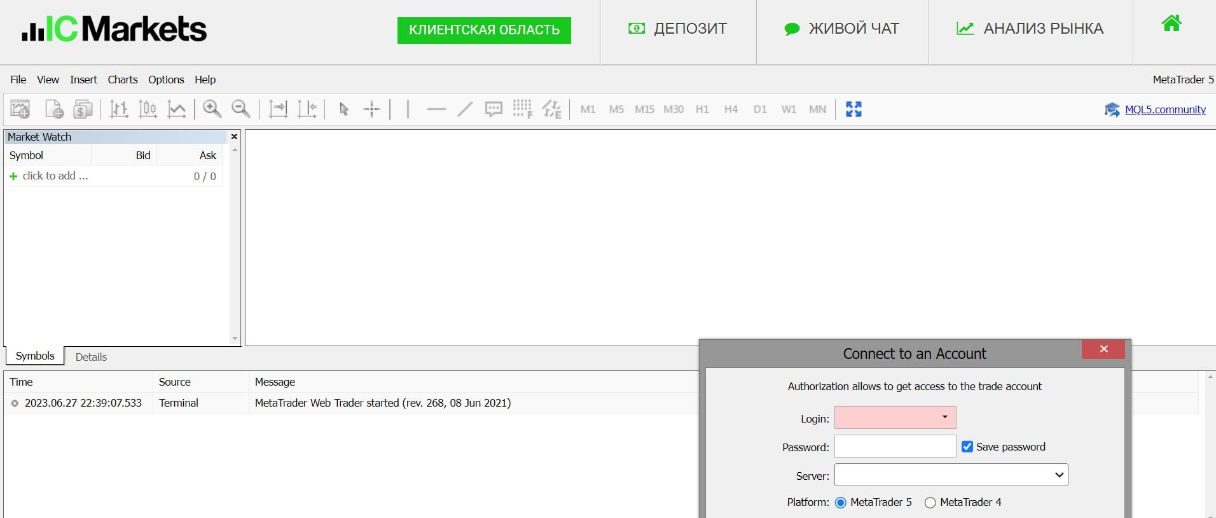Switch chart to candlesticks style

[148, 109]
